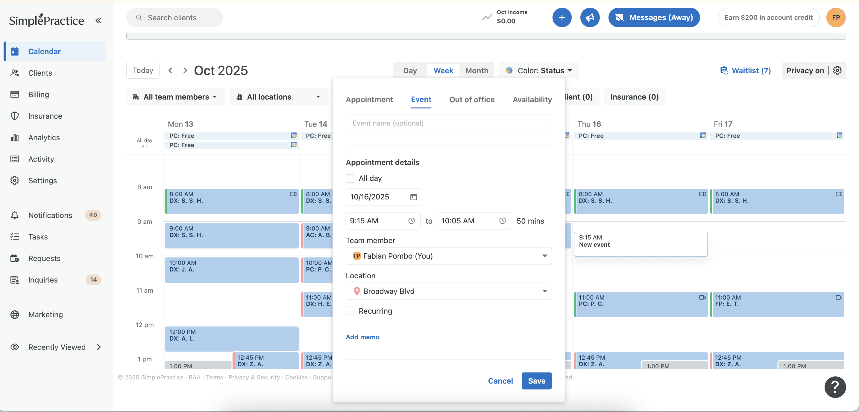Open the announcements megaphone icon
Image resolution: width=859 pixels, height=412 pixels.
click(590, 18)
